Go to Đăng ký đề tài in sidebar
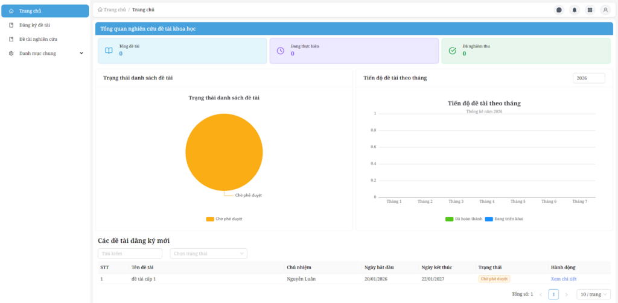The height and width of the screenshot is (303, 618). (x=34, y=25)
